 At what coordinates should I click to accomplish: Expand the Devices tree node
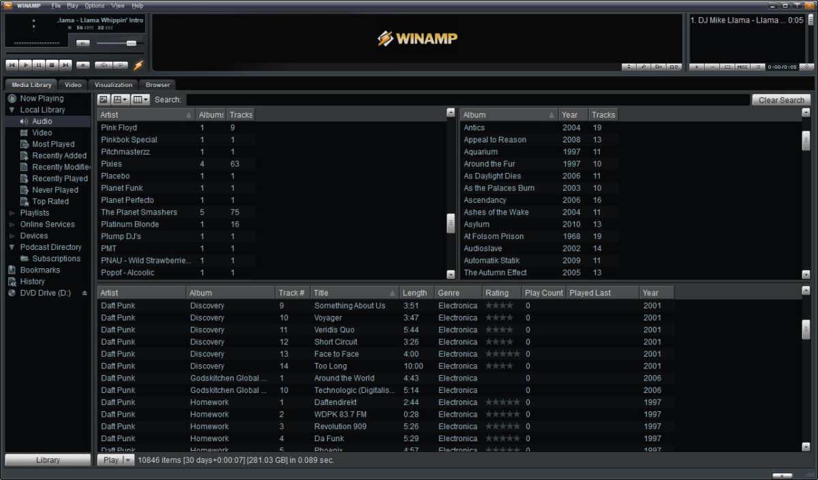click(12, 236)
